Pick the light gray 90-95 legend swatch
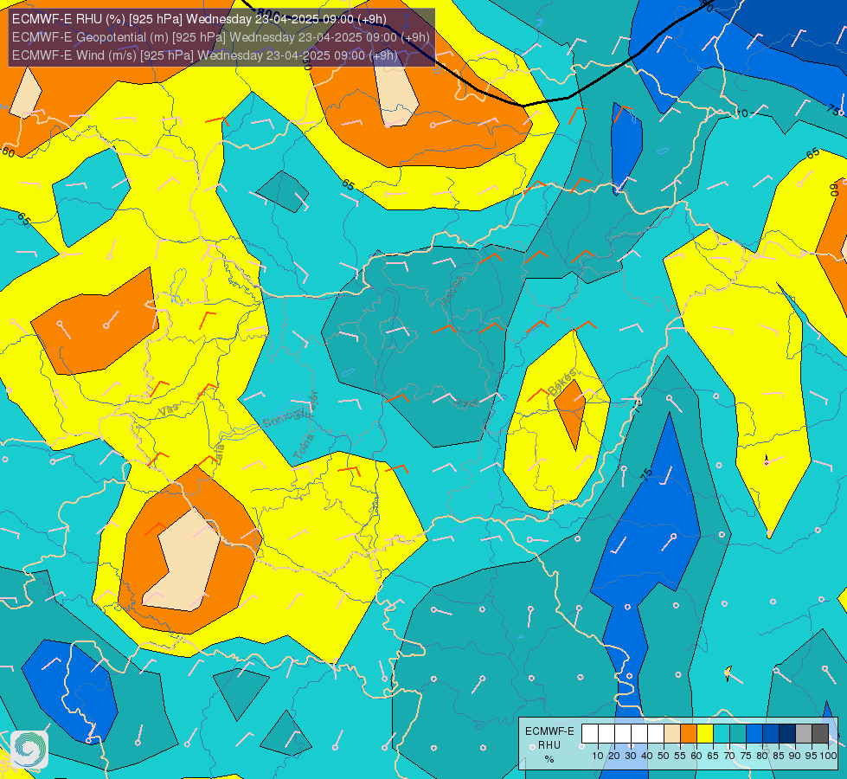Screen dimensions: 847x779 pyautogui.click(x=804, y=734)
